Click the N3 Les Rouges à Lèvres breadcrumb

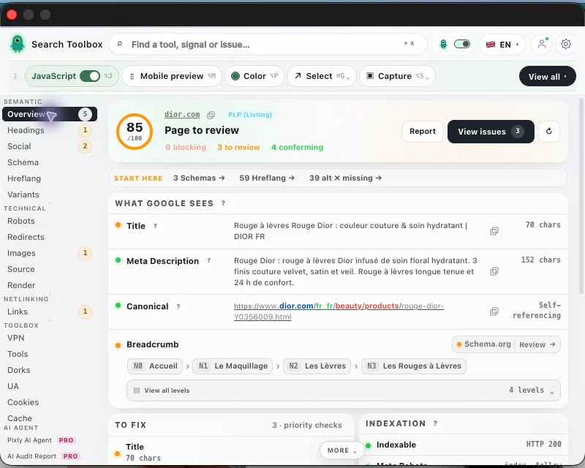pyautogui.click(x=414, y=366)
